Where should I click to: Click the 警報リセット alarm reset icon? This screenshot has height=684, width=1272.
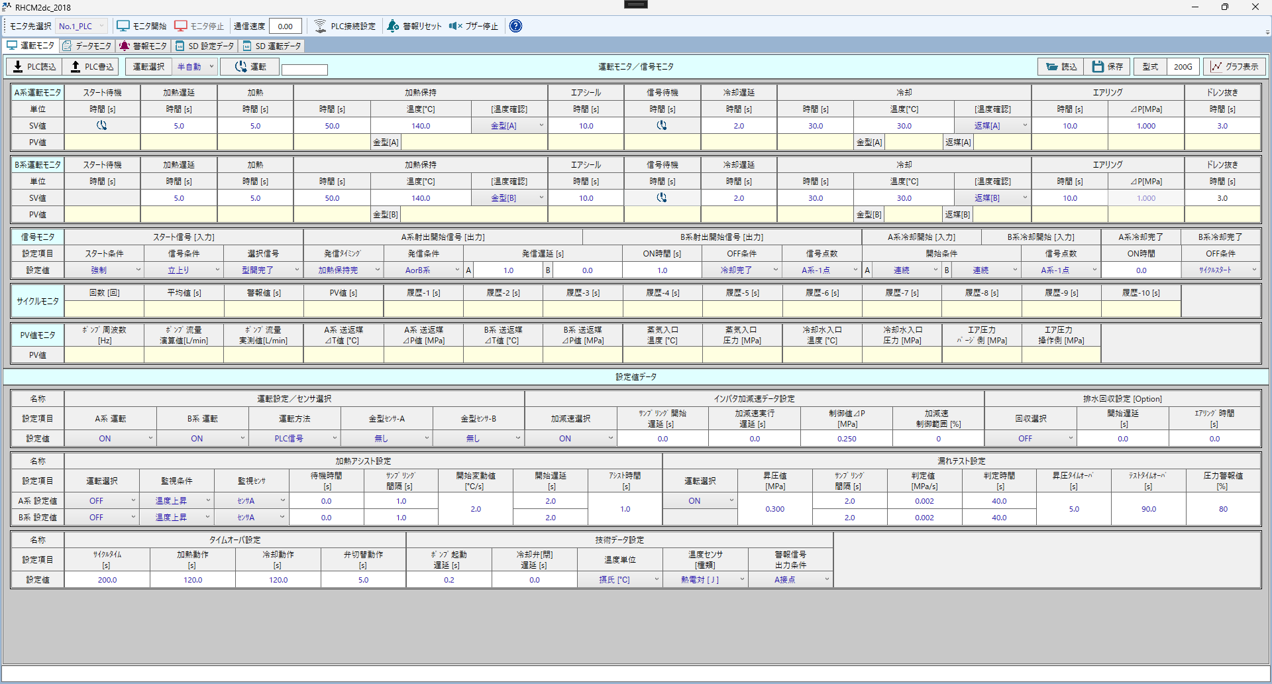[x=393, y=26]
